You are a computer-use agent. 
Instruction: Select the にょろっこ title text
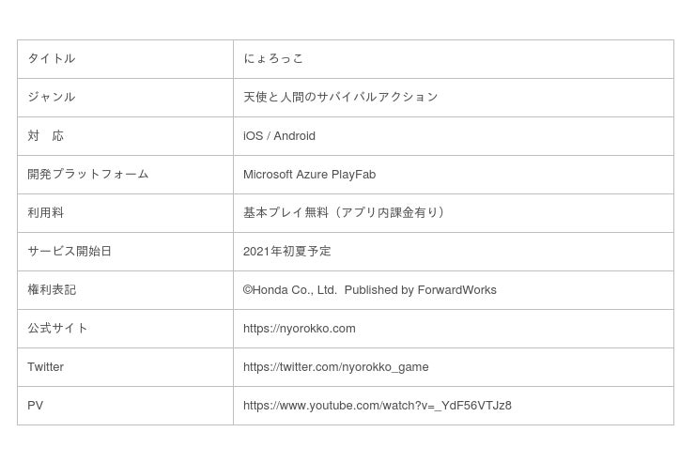(x=273, y=58)
